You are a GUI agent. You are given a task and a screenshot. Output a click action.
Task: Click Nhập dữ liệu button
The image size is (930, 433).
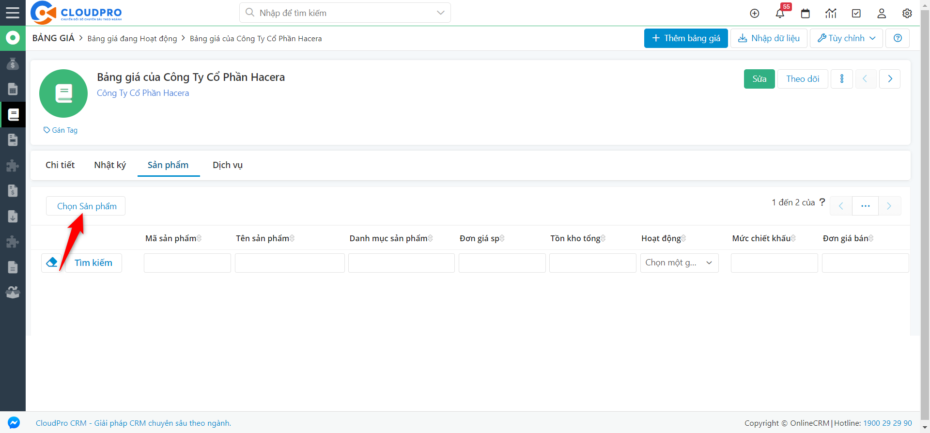[x=769, y=38]
